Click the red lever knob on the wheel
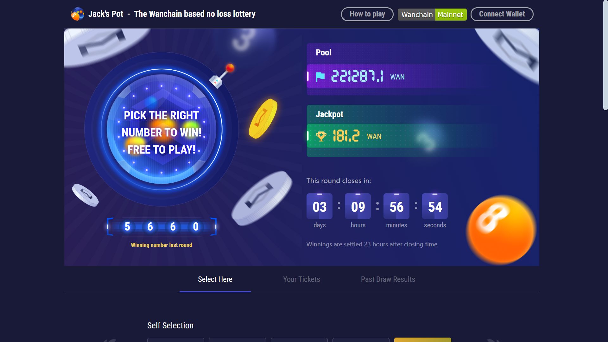The height and width of the screenshot is (342, 608). pos(230,68)
